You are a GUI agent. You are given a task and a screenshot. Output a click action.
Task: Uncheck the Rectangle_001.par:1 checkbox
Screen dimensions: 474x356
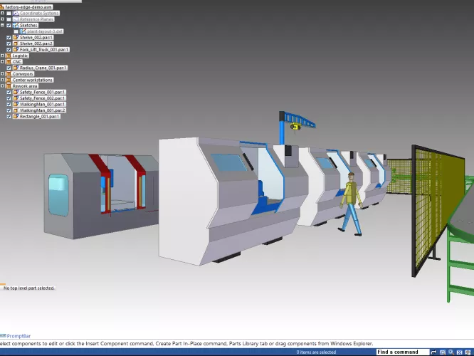pos(9,117)
